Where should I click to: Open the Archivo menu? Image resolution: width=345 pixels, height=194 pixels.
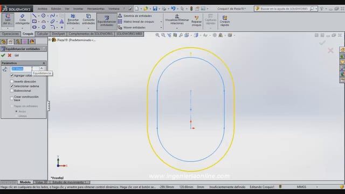[x=43, y=9]
